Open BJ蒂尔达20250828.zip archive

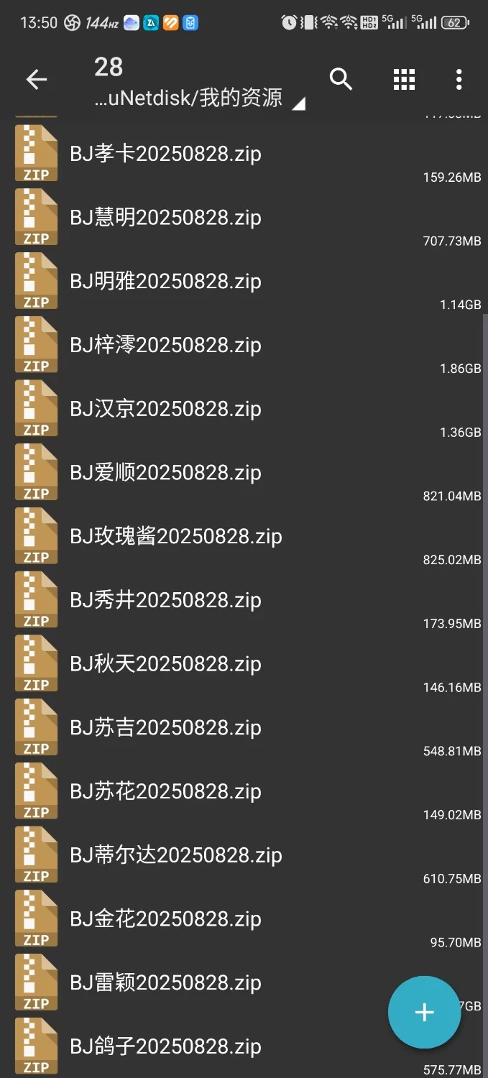(244, 856)
